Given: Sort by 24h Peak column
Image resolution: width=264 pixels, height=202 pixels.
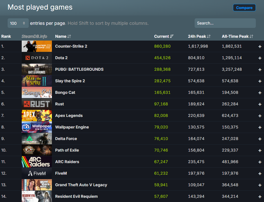Looking at the screenshot, I should (199, 36).
